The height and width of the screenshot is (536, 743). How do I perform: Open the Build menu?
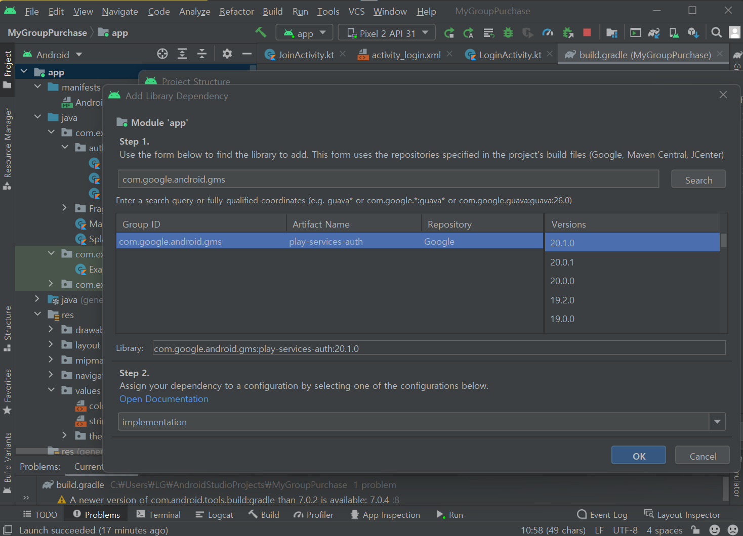(x=272, y=11)
